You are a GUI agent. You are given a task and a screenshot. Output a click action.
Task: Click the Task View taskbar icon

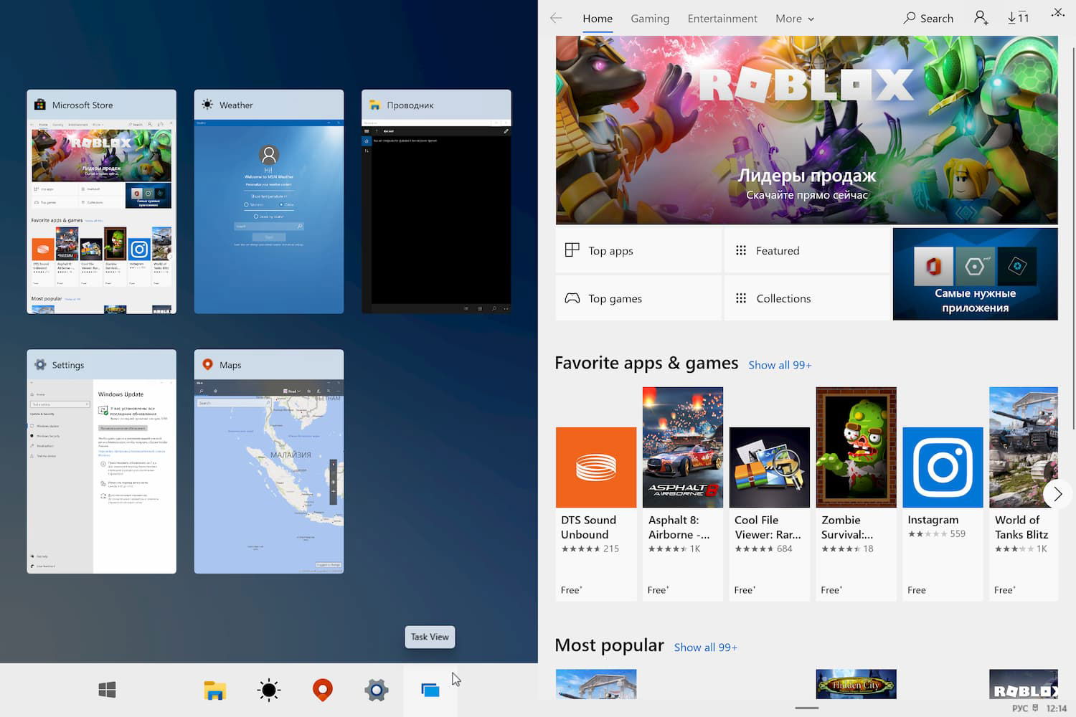click(x=430, y=690)
